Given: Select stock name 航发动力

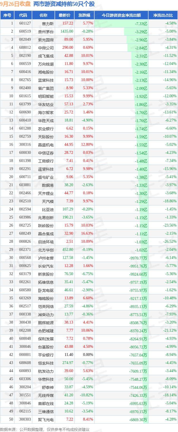Looking at the screenshot, I should pos(46,371).
